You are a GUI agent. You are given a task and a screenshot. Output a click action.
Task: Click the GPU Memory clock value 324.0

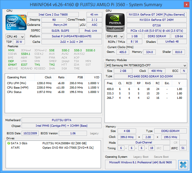149,52
